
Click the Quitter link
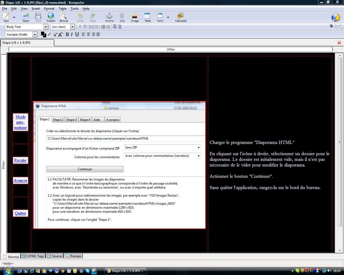pos(20,213)
